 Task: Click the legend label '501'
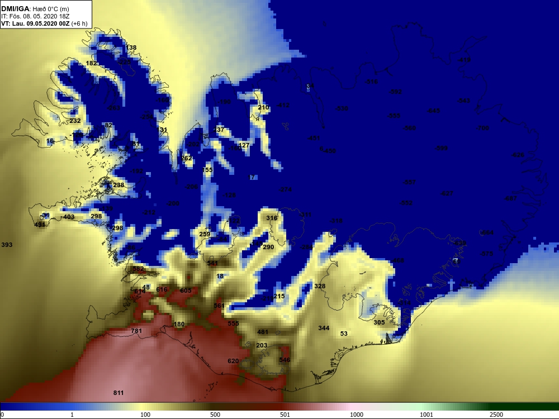285,415
